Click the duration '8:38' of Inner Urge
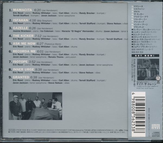163x143 pixels. coord(39,70)
